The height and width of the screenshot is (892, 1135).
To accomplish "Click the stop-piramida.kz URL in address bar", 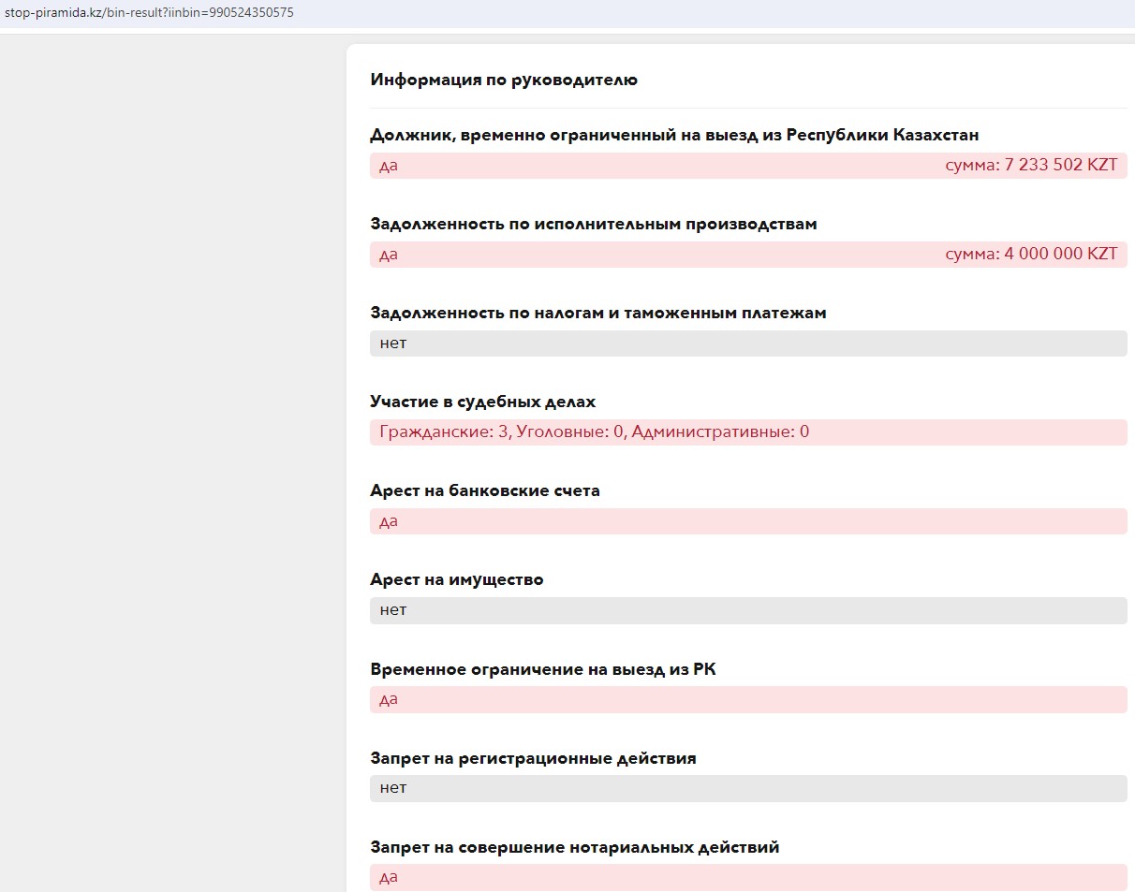I will pyautogui.click(x=150, y=13).
